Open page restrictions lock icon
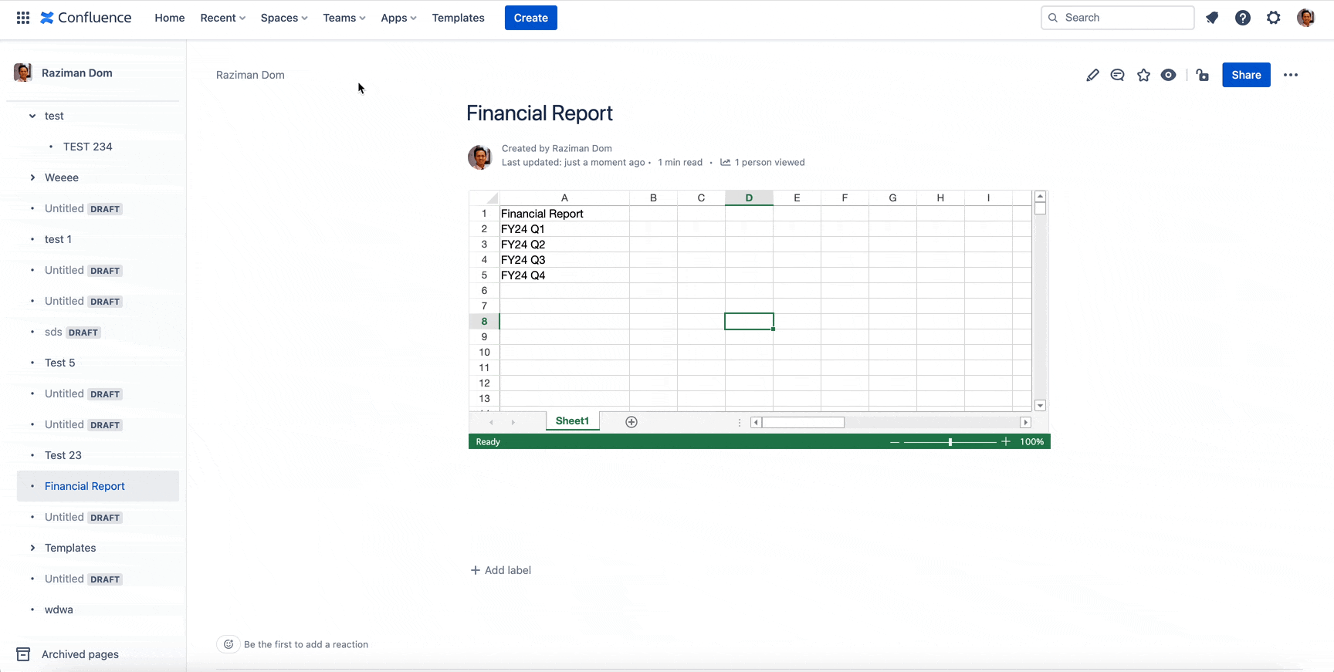1334x672 pixels. pos(1202,75)
